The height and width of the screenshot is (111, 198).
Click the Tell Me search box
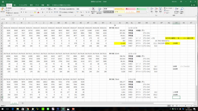coord(61,5)
